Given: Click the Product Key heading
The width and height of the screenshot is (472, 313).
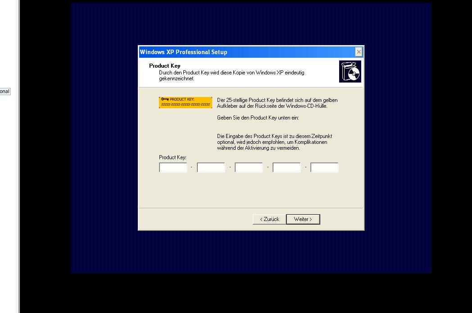Looking at the screenshot, I should [x=165, y=66].
